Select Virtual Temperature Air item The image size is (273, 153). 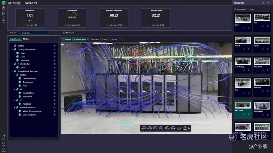(x=32, y=111)
